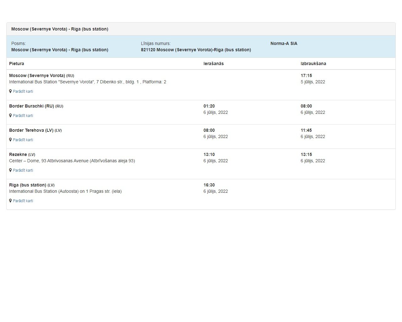Image resolution: width=402 pixels, height=322 pixels.
Task: Open 'Parādīt karti' link under Border Burachki
Action: pos(23,116)
